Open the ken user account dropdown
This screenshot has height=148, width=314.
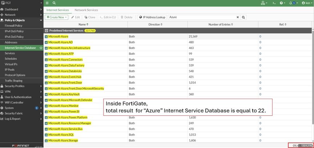306,3
